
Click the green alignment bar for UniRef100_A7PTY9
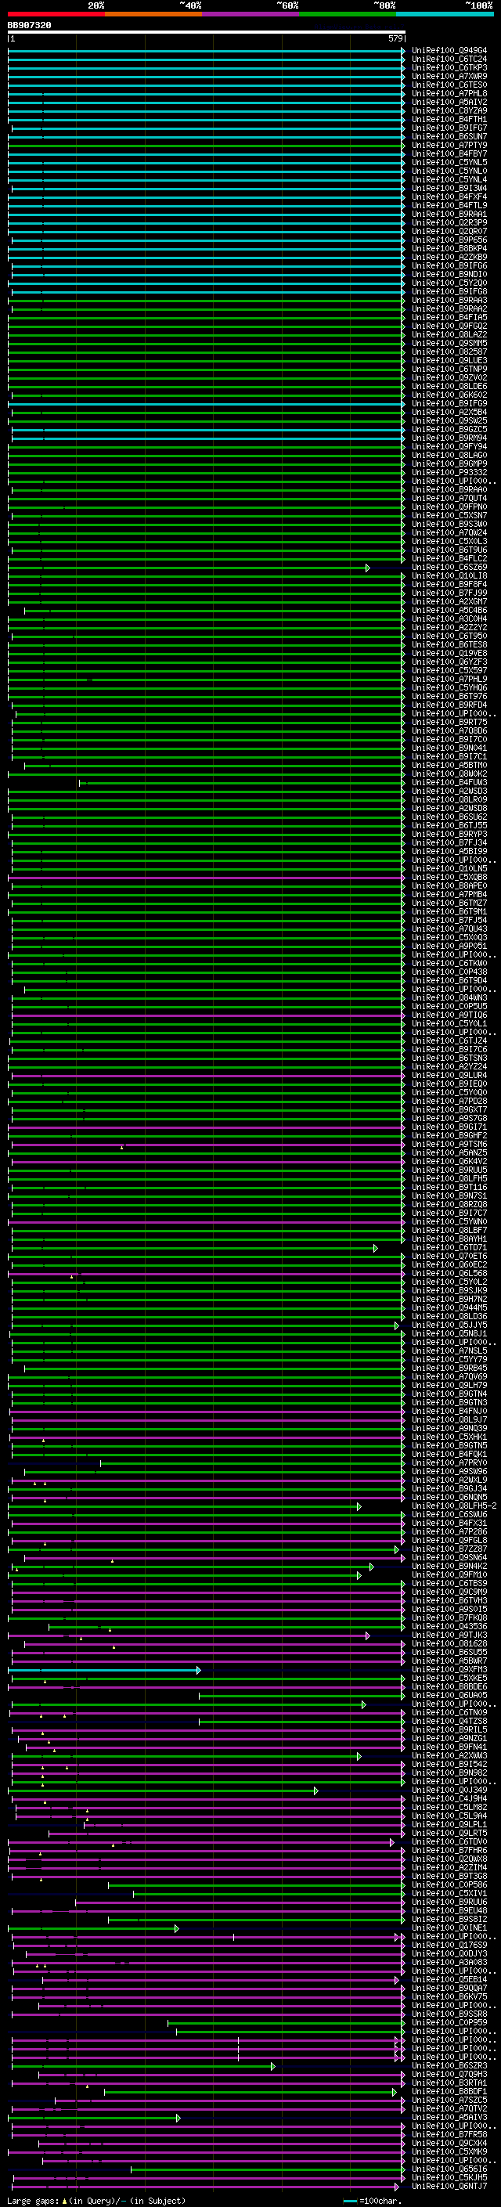(207, 145)
